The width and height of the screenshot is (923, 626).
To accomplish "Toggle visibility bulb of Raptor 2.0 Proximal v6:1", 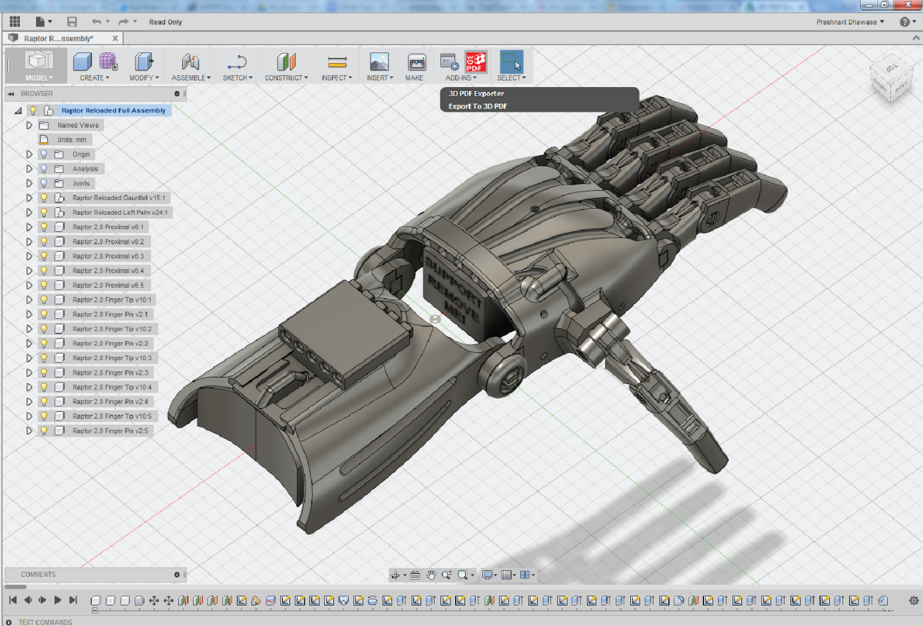I will tap(44, 227).
